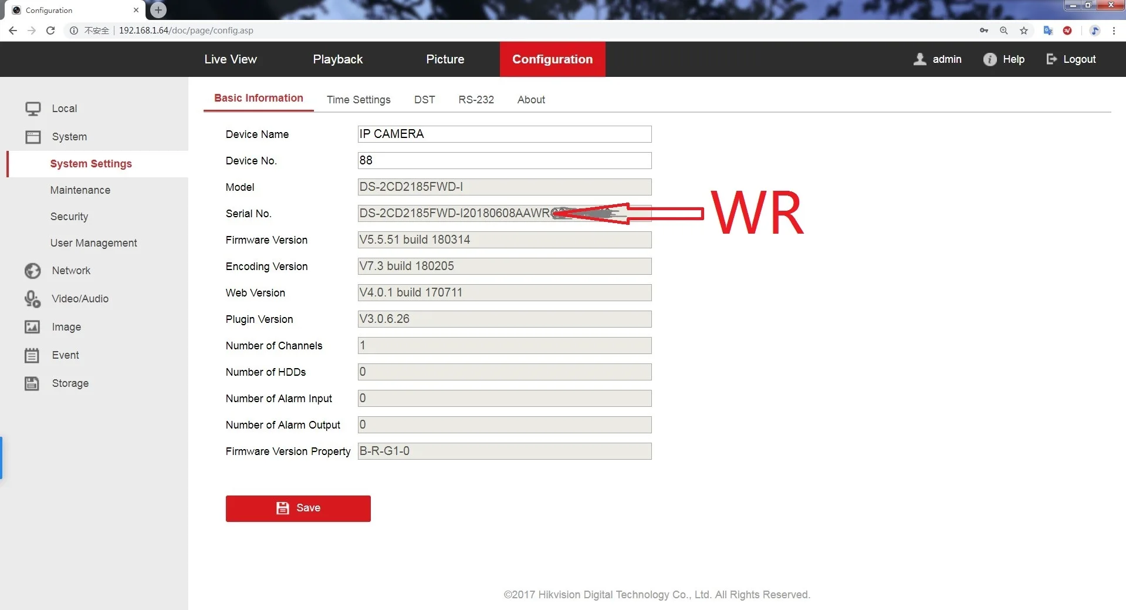Click the Event calendar icon
The height and width of the screenshot is (610, 1126).
32,355
